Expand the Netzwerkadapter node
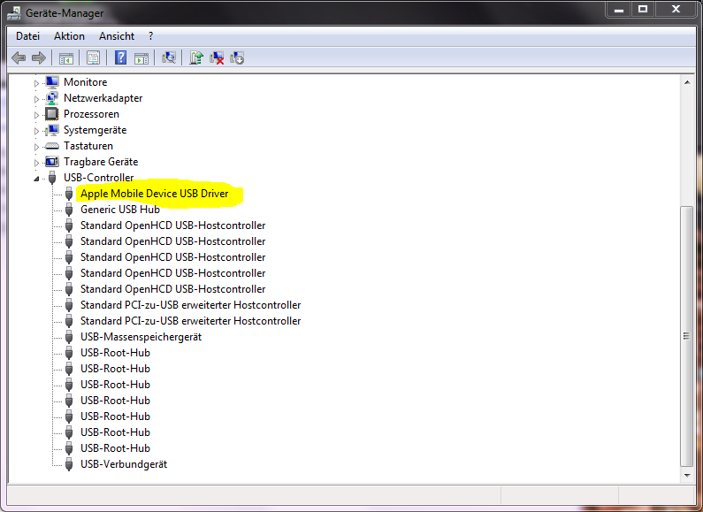 [x=36, y=99]
